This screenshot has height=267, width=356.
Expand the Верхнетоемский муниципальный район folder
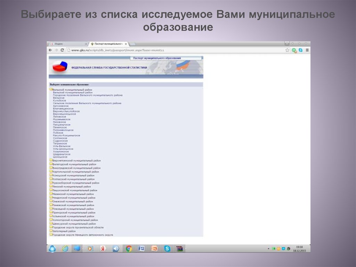coord(51,160)
